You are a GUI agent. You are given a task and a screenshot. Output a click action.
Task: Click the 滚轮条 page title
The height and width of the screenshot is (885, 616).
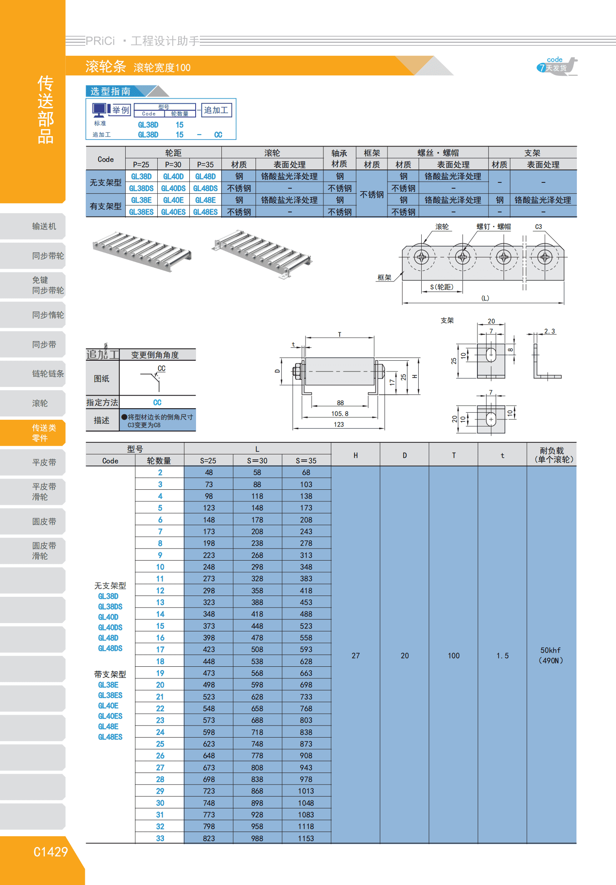tap(106, 66)
